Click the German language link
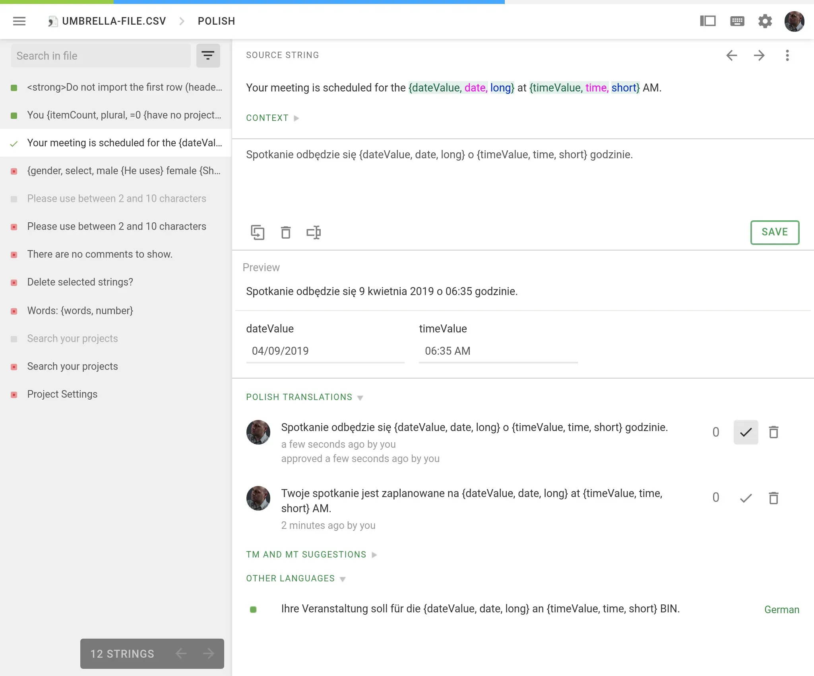Image resolution: width=814 pixels, height=676 pixels. 781,610
